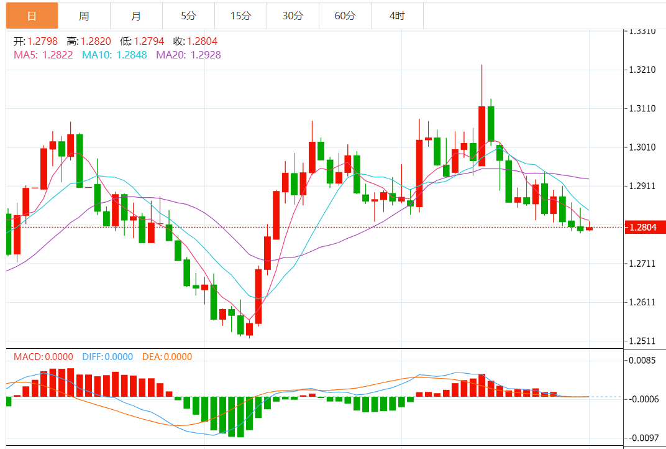Click the 1.2911 price axis label
This screenshot has width=666, height=449.
click(642, 186)
